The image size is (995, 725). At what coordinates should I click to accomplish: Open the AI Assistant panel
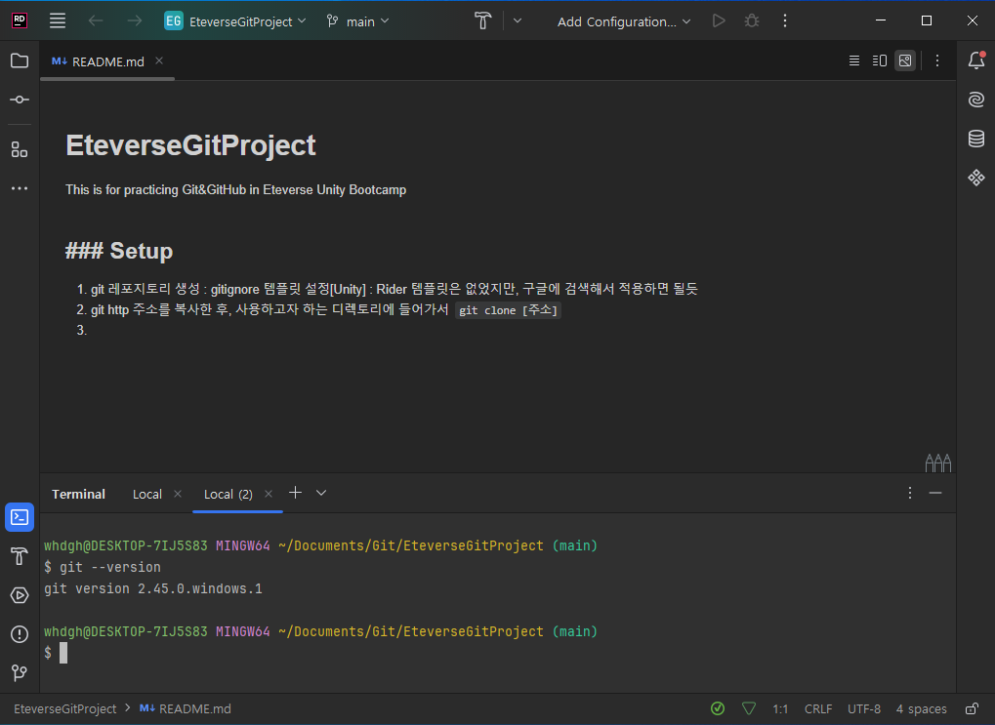(x=975, y=99)
